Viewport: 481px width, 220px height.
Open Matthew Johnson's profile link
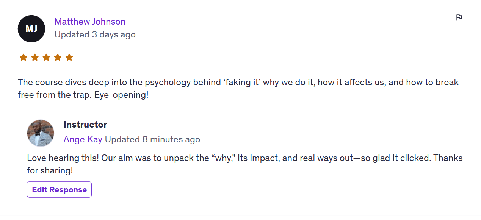pyautogui.click(x=90, y=22)
